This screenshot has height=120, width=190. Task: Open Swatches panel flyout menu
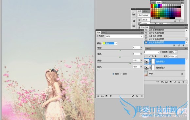coord(182,3)
